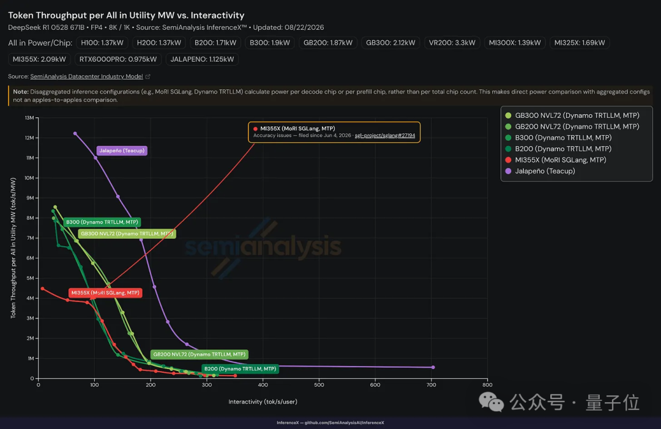Click the Jalapeño data point at far right end
661x429 pixels.
(x=433, y=367)
